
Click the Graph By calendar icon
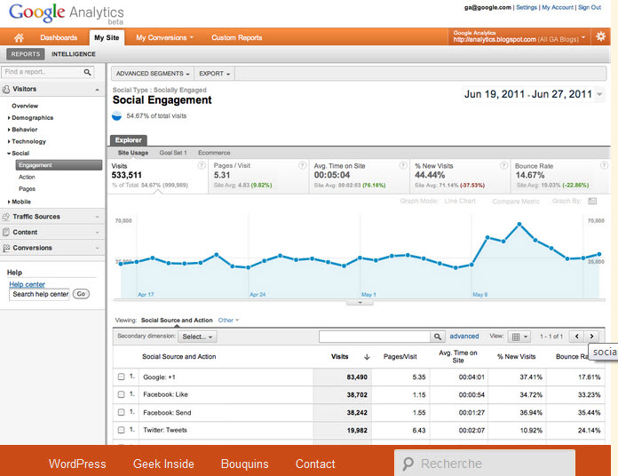pyautogui.click(x=592, y=202)
